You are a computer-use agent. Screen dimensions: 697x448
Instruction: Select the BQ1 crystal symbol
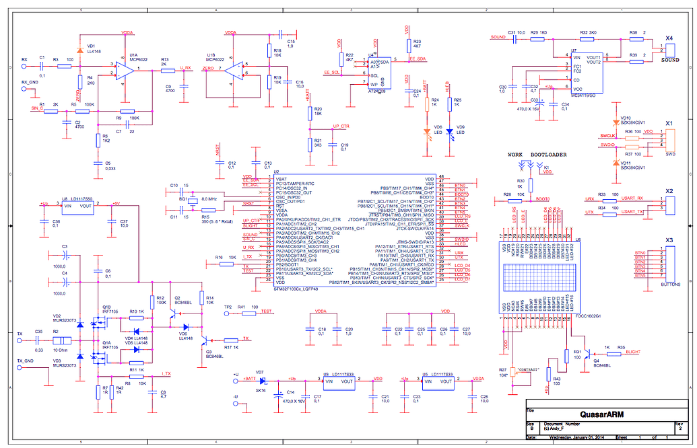(193, 200)
